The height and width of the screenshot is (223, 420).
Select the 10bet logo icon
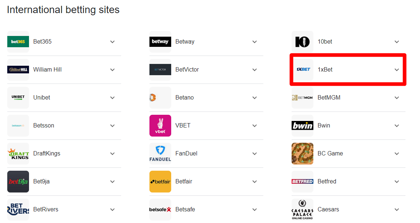click(x=302, y=42)
